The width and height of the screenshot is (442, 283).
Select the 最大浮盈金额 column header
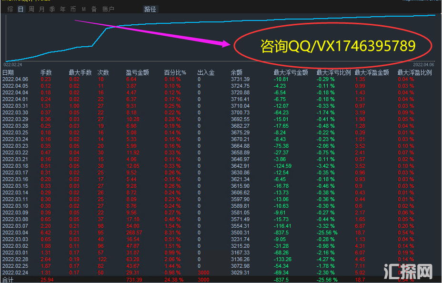pos(372,73)
